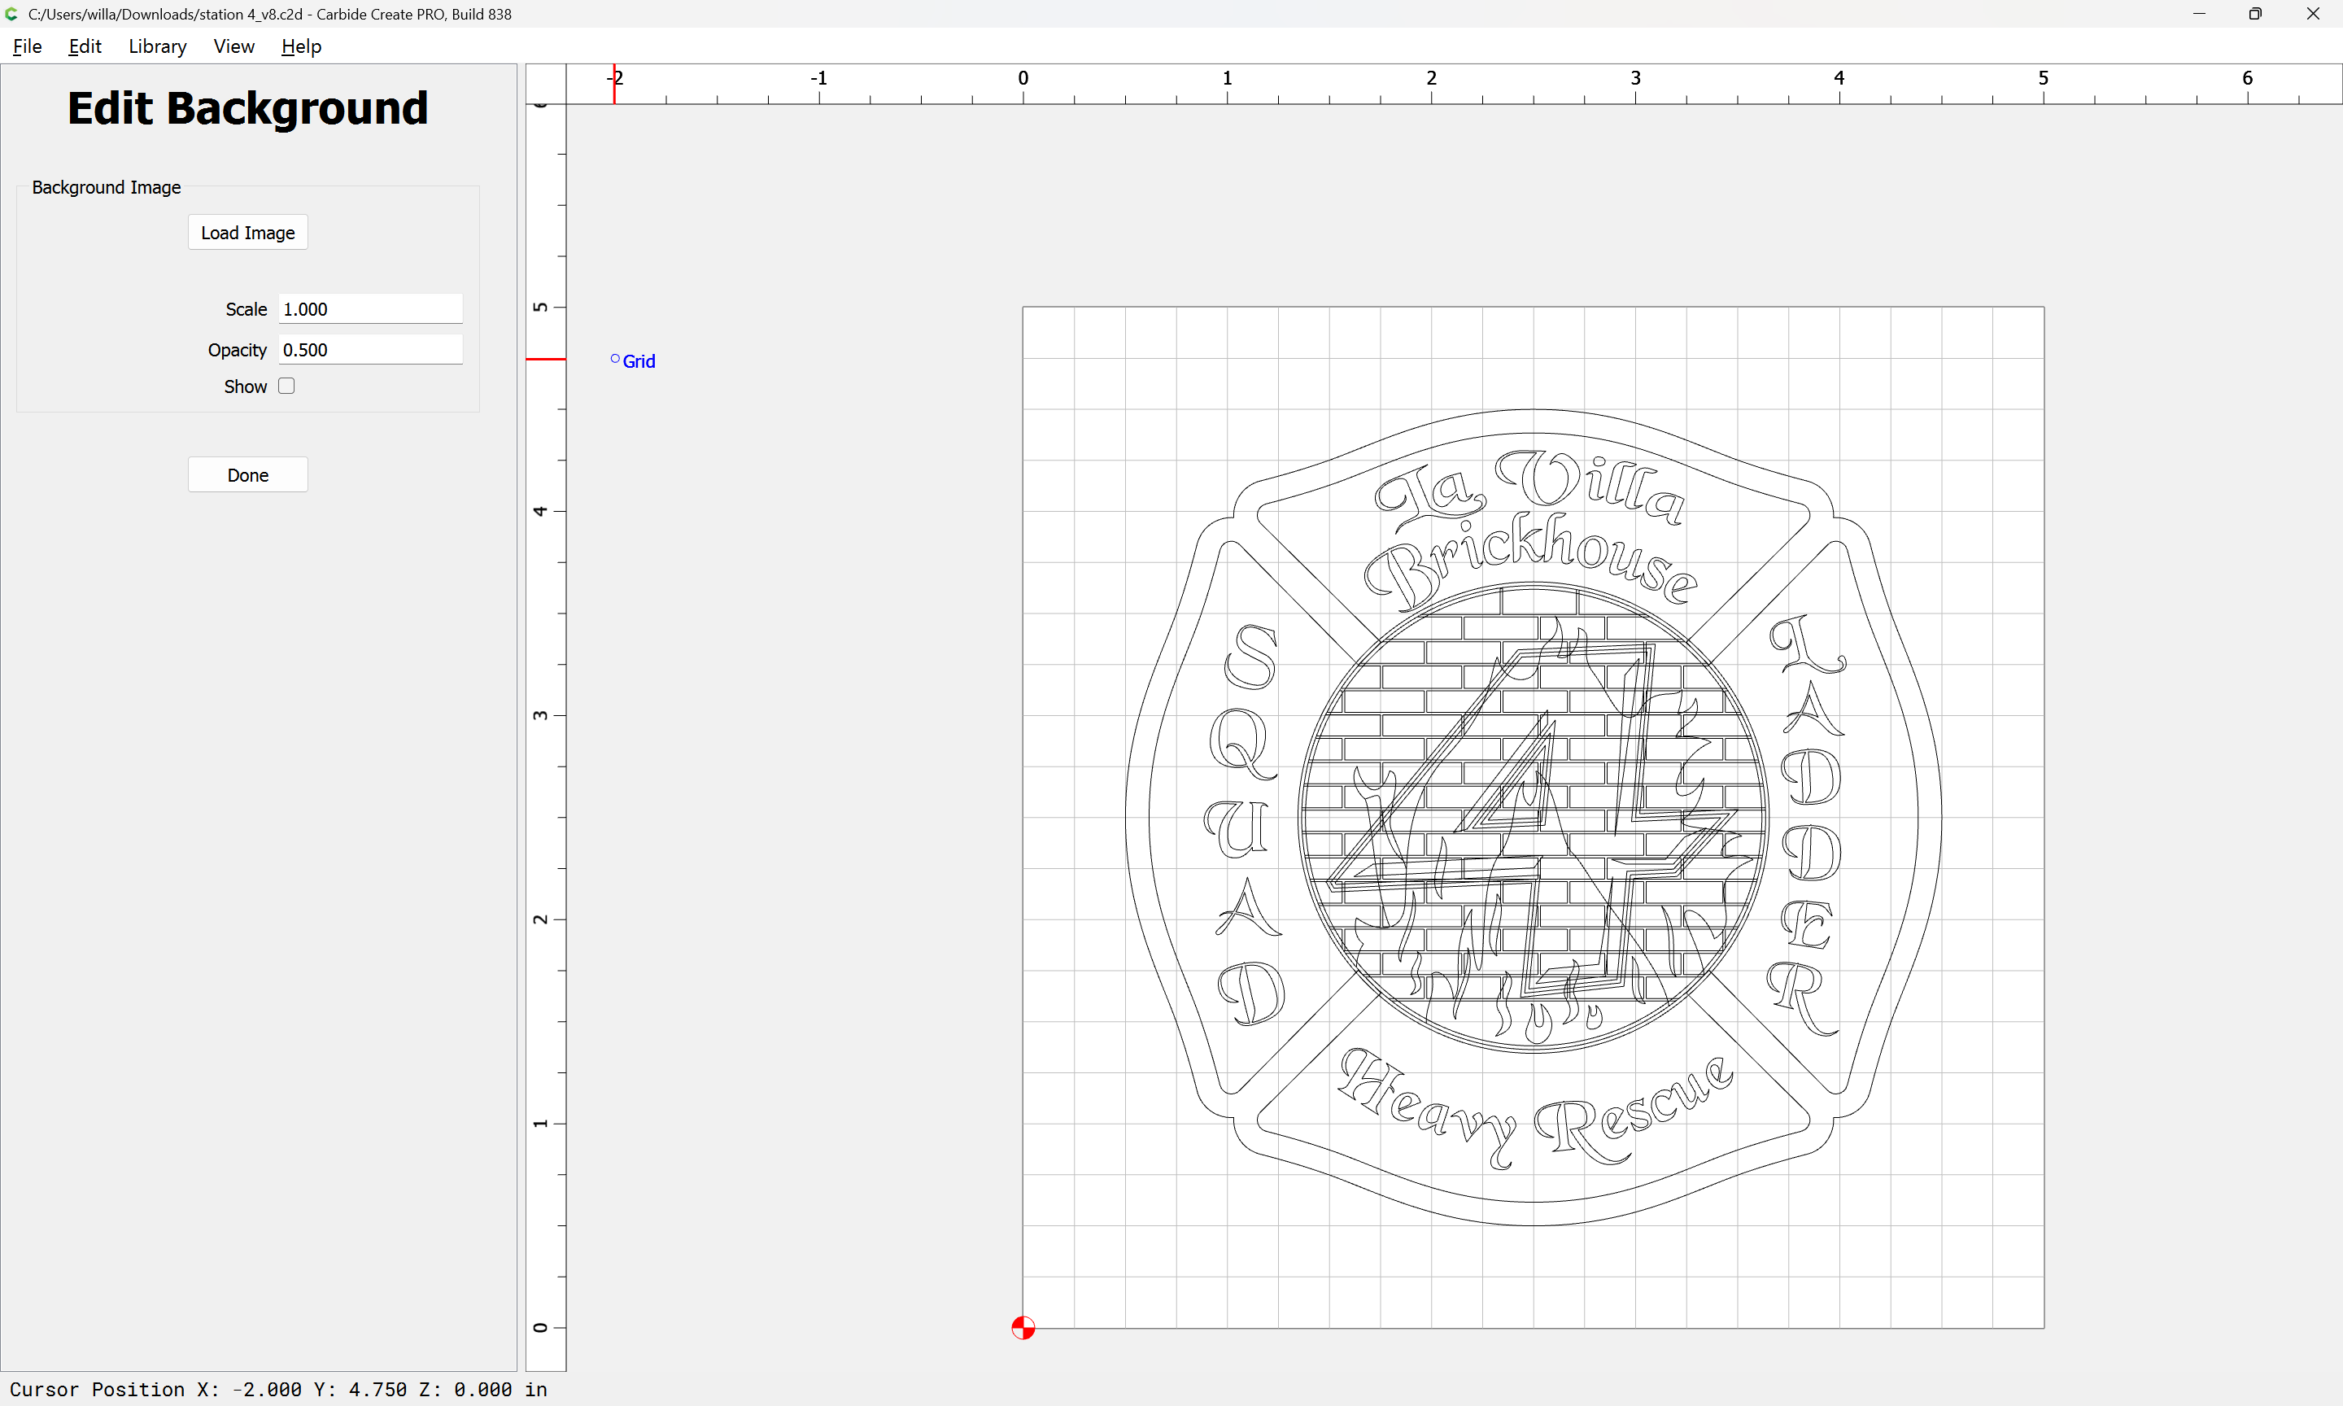Focus the Scale value field
The width and height of the screenshot is (2343, 1406).
coord(369,309)
